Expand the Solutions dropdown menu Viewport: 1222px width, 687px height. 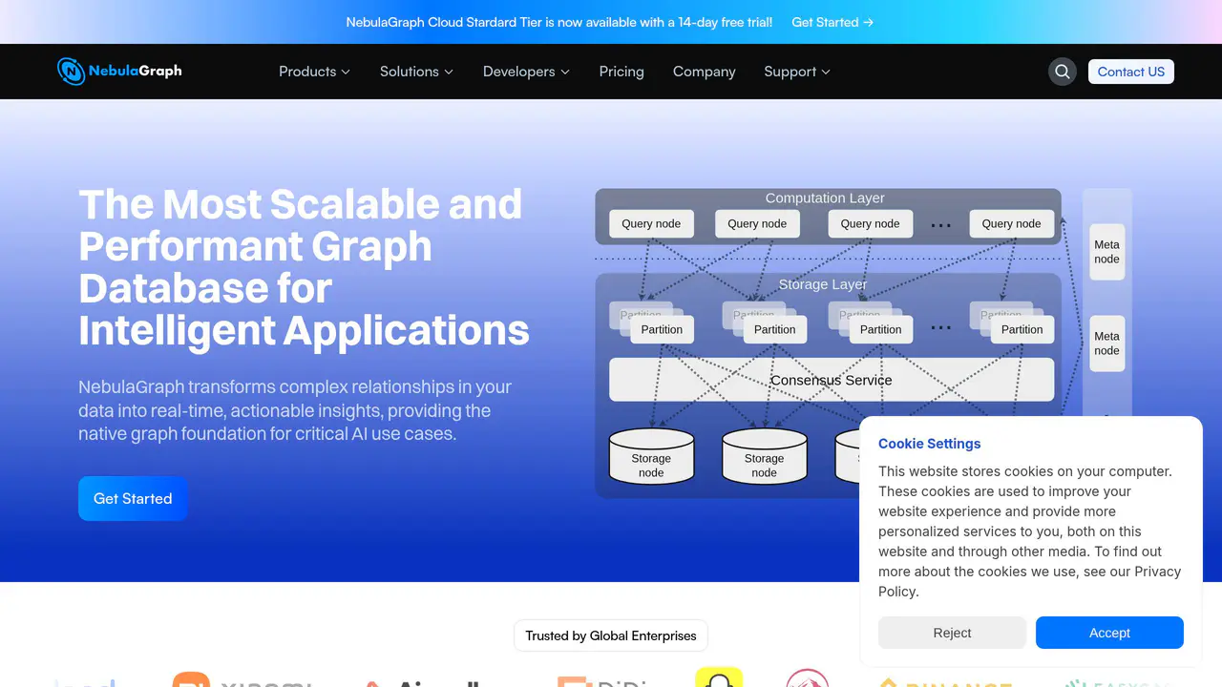[x=416, y=72]
